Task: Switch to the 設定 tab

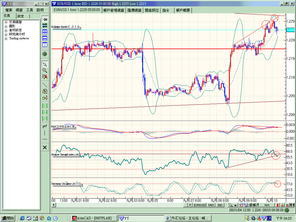Action: 21,16
